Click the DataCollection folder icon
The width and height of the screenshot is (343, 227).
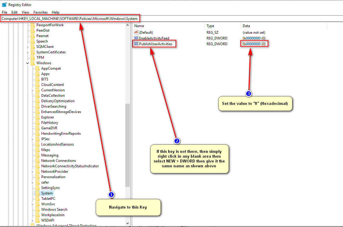(x=37, y=96)
